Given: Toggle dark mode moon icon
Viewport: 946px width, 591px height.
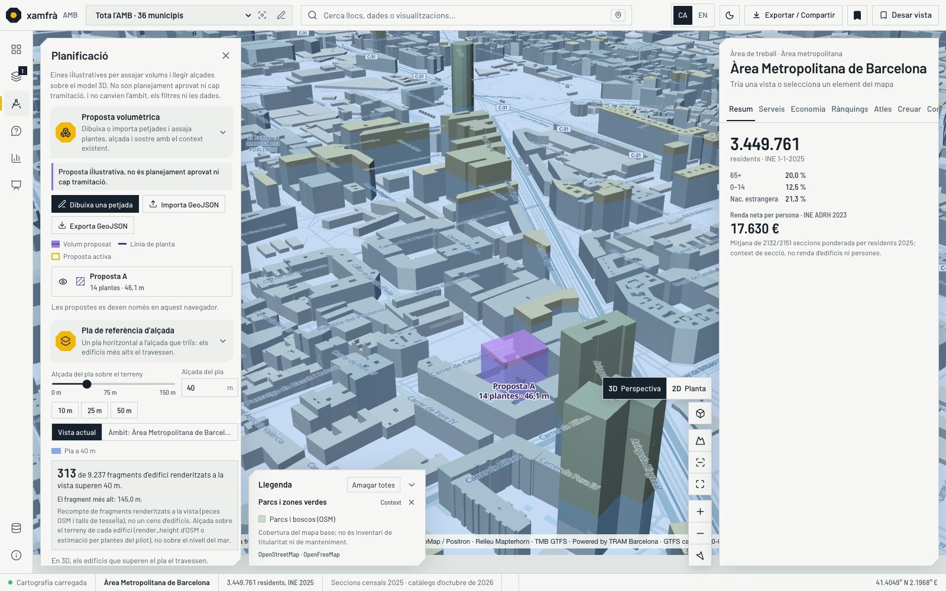Looking at the screenshot, I should [x=730, y=15].
